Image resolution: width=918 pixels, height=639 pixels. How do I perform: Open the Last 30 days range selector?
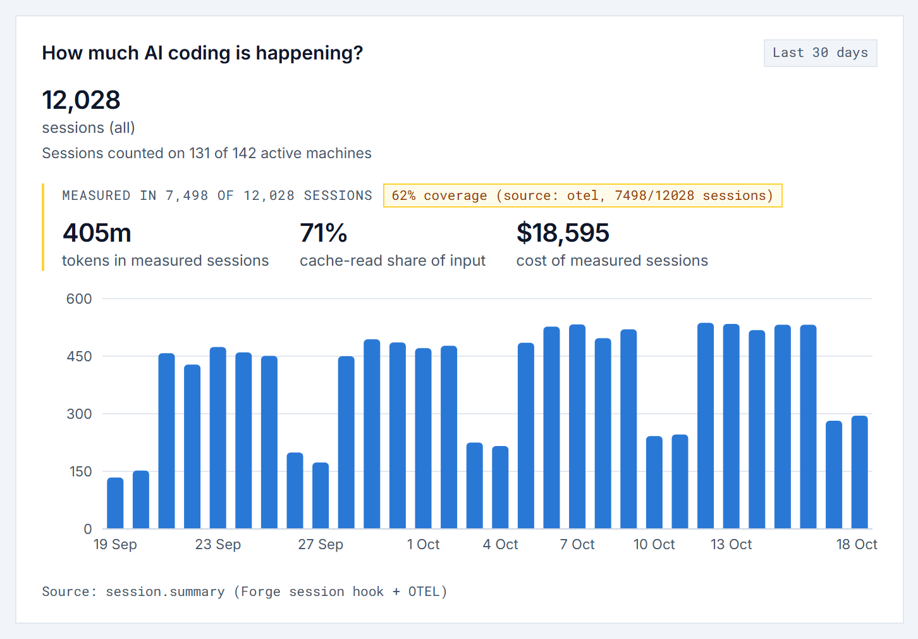tap(820, 53)
